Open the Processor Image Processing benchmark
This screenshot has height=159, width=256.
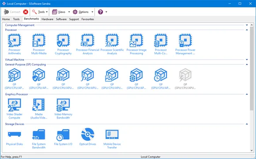[x=136, y=44]
